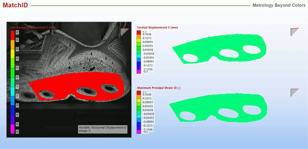The image size is (308, 149).
Task: Select the Vertical Displacement V [mm] title
Action: click(x=157, y=27)
